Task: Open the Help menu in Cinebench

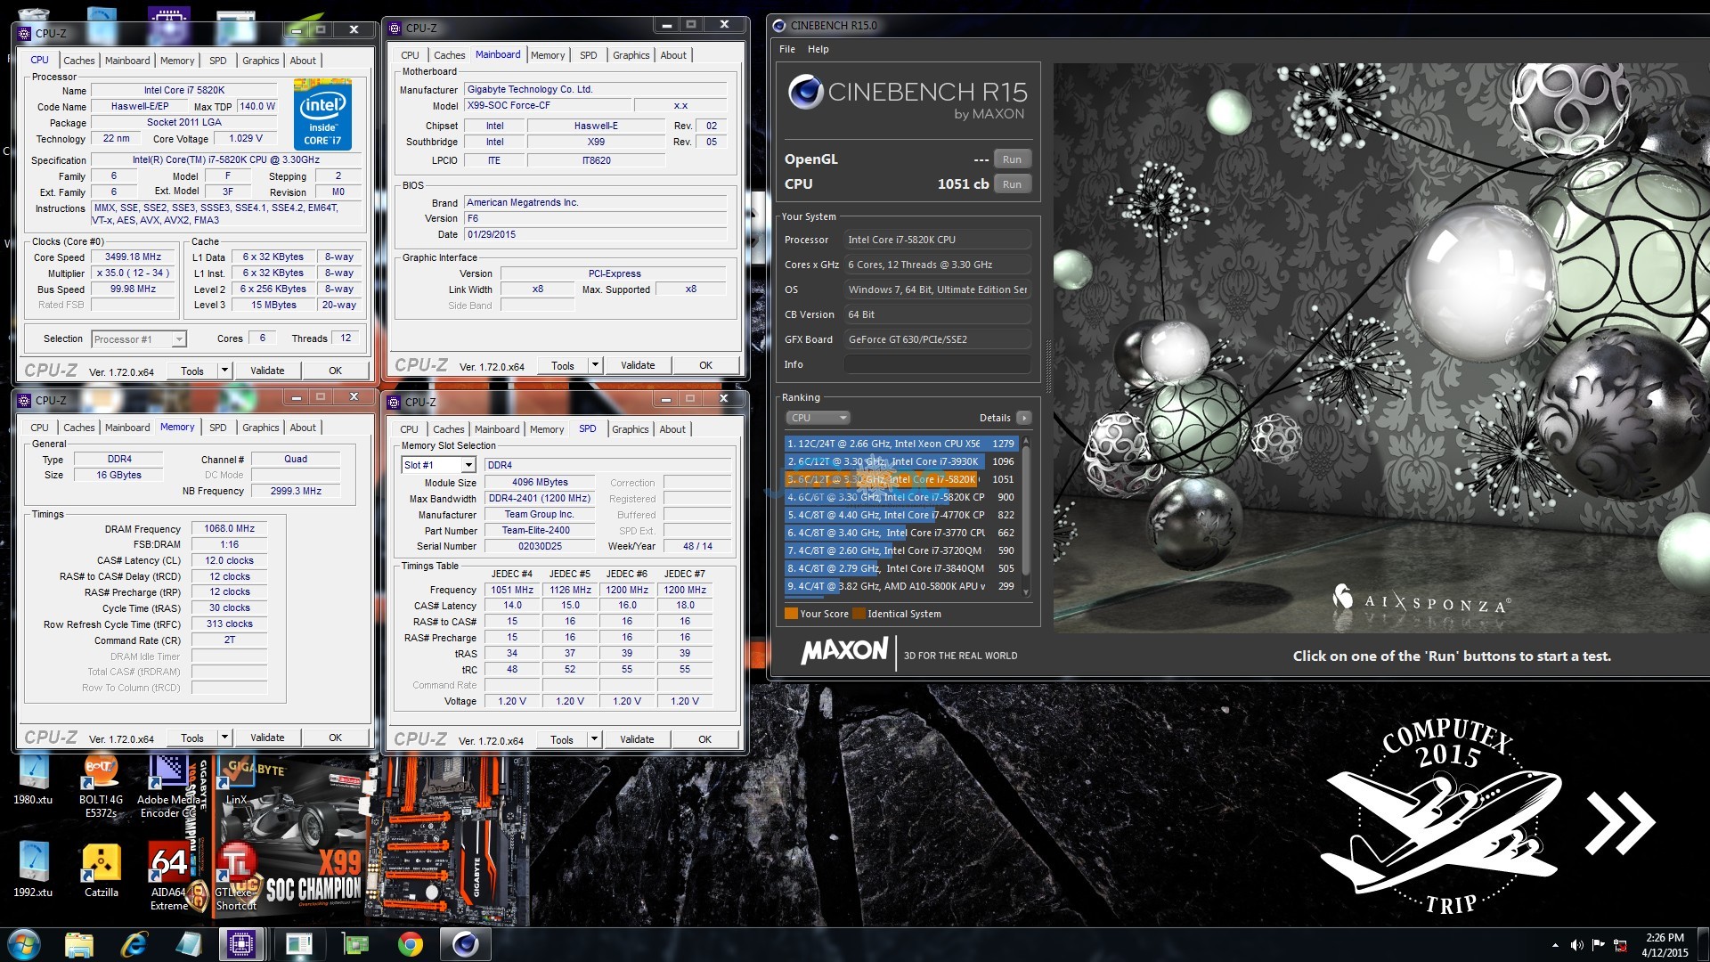Action: pos(818,49)
